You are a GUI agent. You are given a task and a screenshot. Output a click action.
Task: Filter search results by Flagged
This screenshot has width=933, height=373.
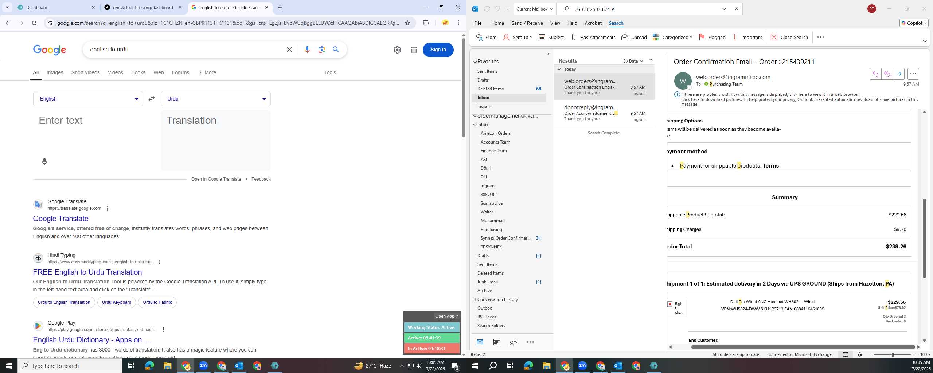[x=712, y=37]
